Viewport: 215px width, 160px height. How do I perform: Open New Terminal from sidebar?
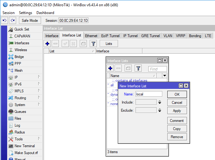click(x=25, y=146)
